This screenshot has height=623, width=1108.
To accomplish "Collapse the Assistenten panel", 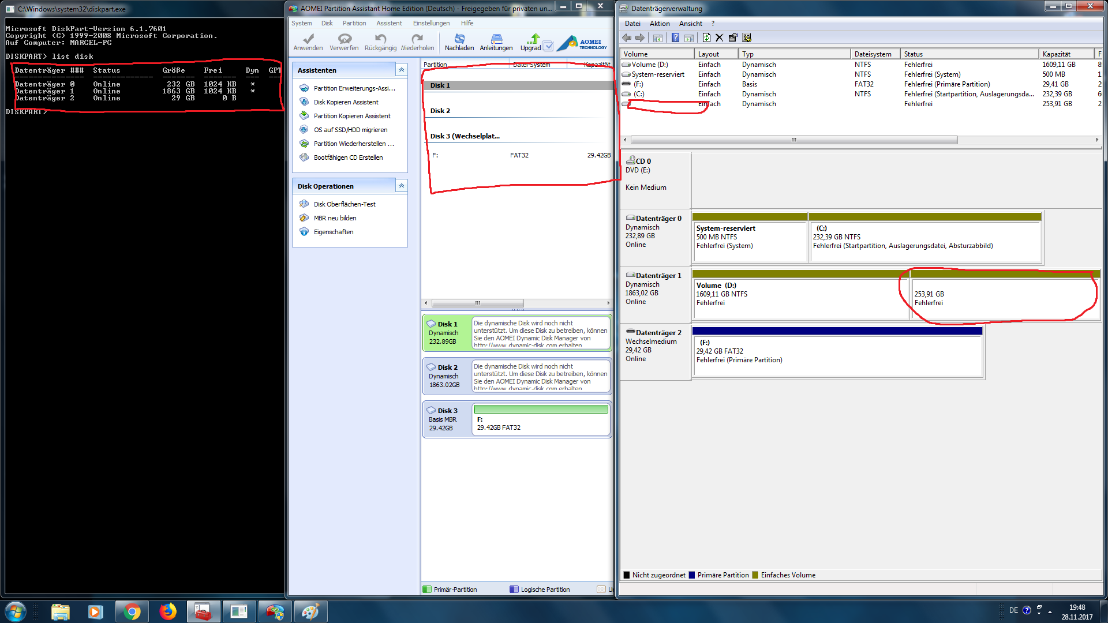I will (x=401, y=70).
